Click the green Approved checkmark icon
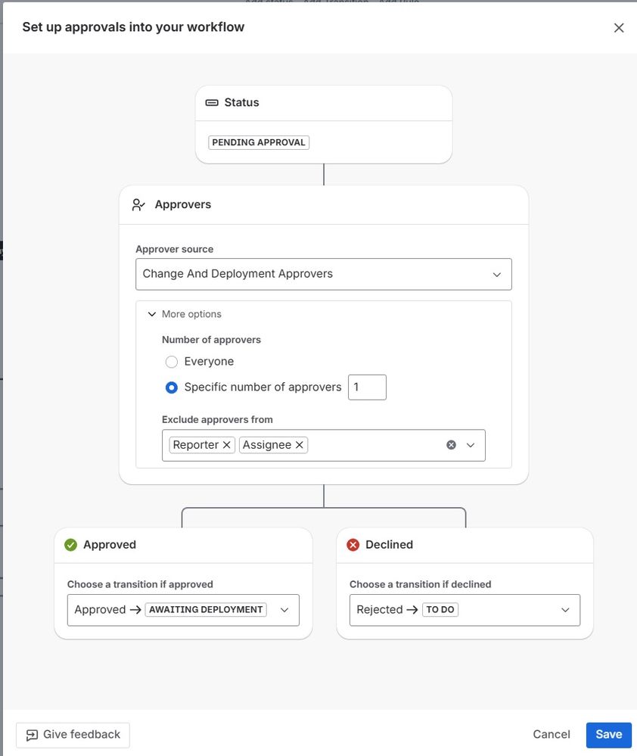This screenshot has width=637, height=756. pos(71,545)
